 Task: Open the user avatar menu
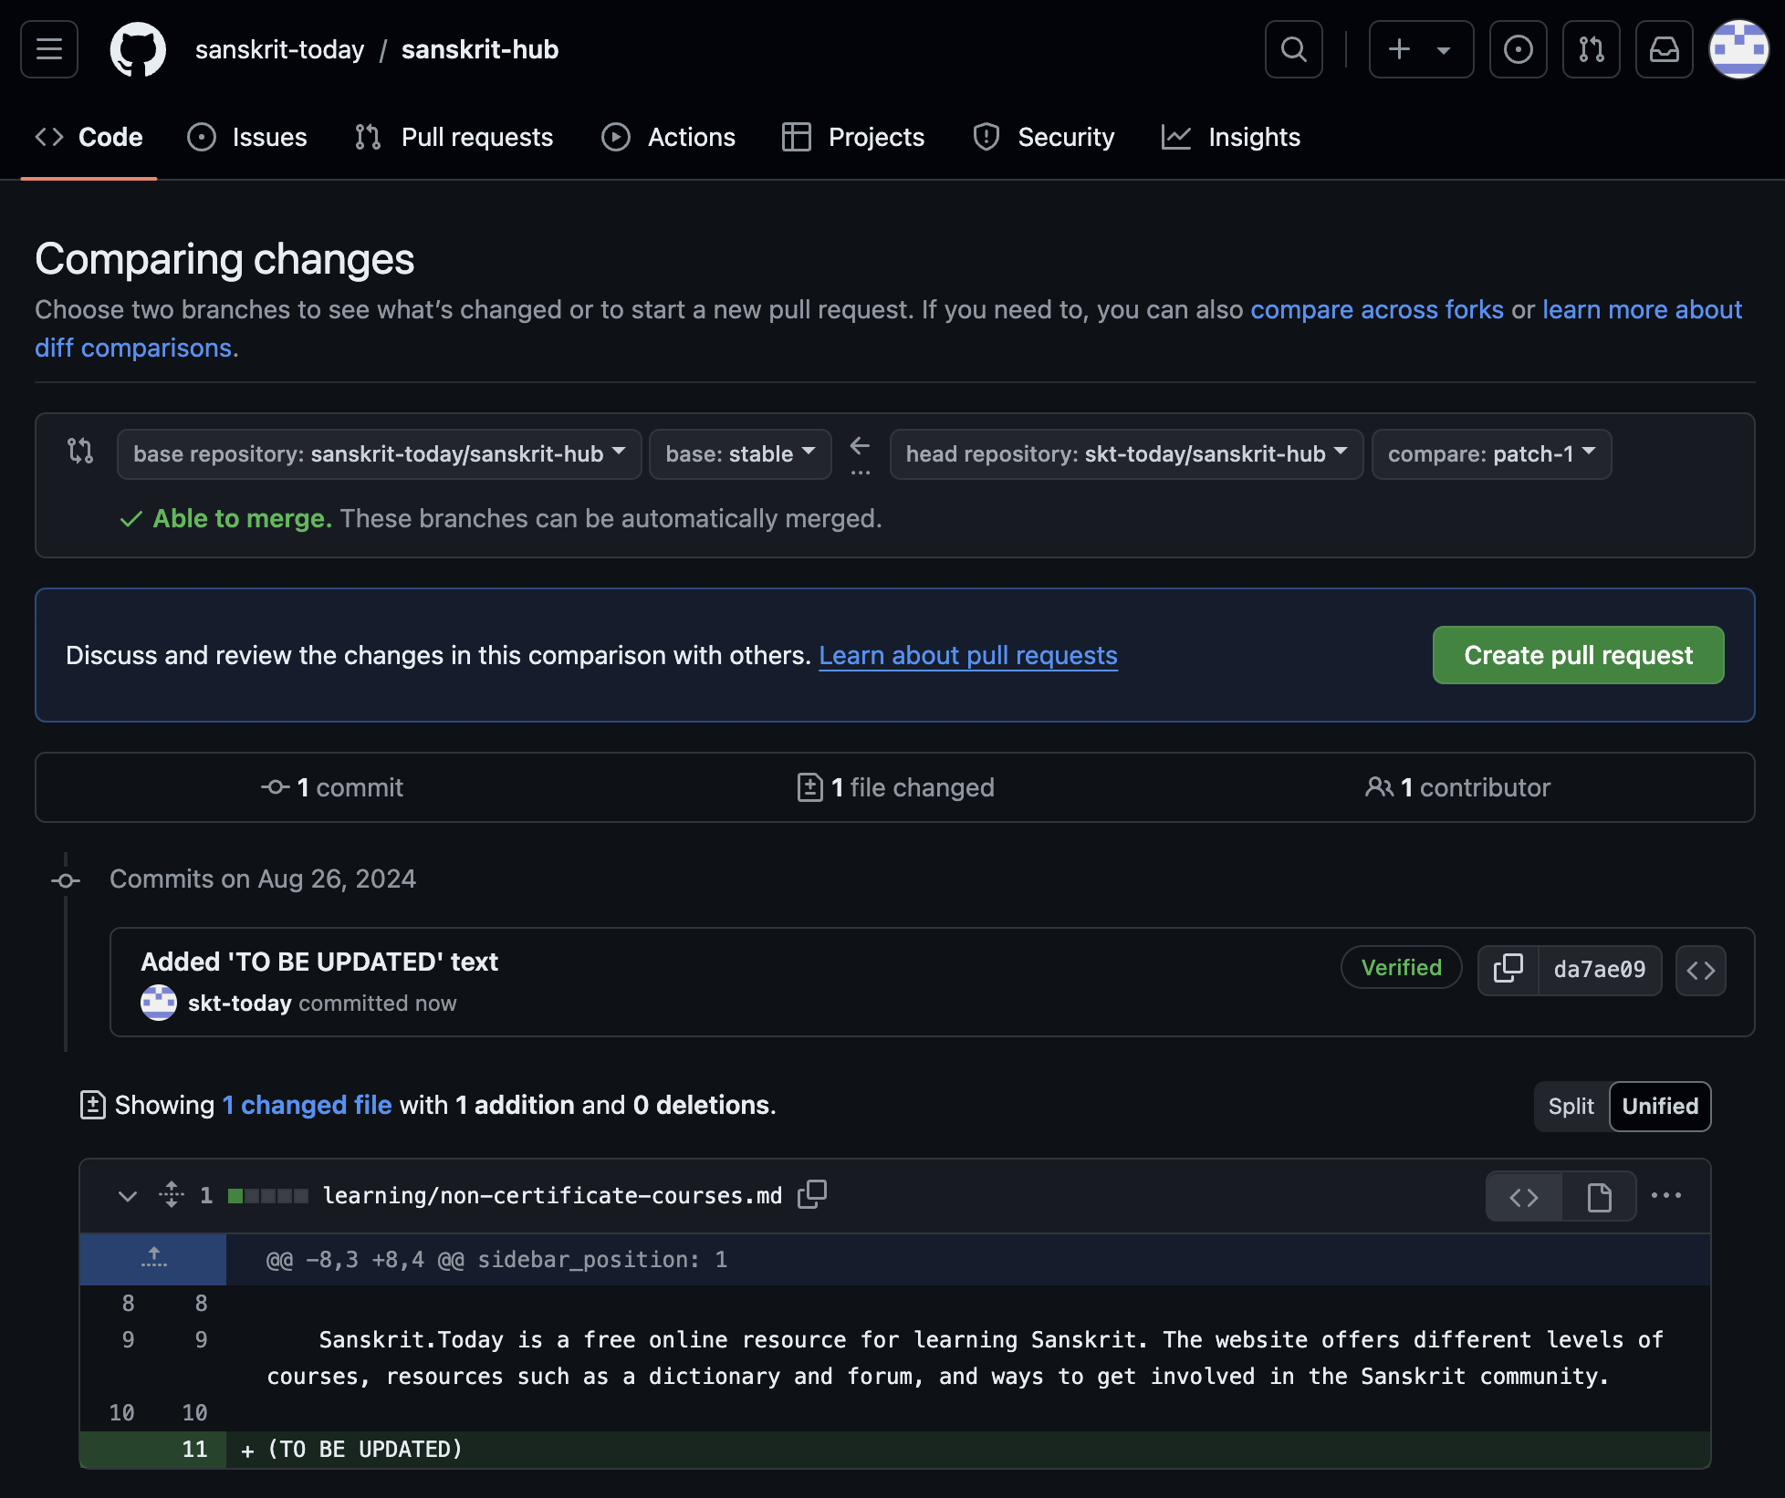(x=1738, y=49)
